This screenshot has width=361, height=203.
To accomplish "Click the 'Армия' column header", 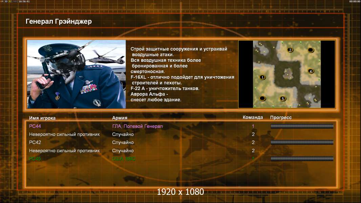I will 120,118.
